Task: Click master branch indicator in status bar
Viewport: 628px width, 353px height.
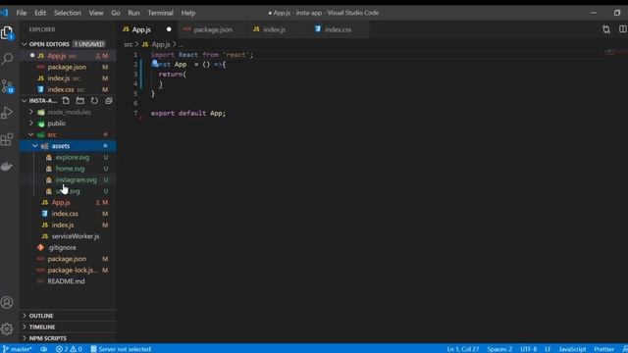Action: (x=17, y=349)
